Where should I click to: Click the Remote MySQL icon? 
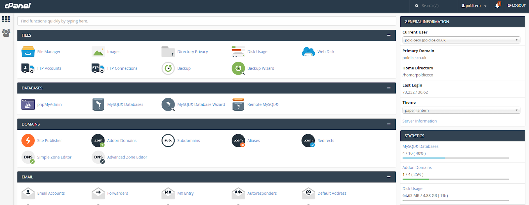238,104
